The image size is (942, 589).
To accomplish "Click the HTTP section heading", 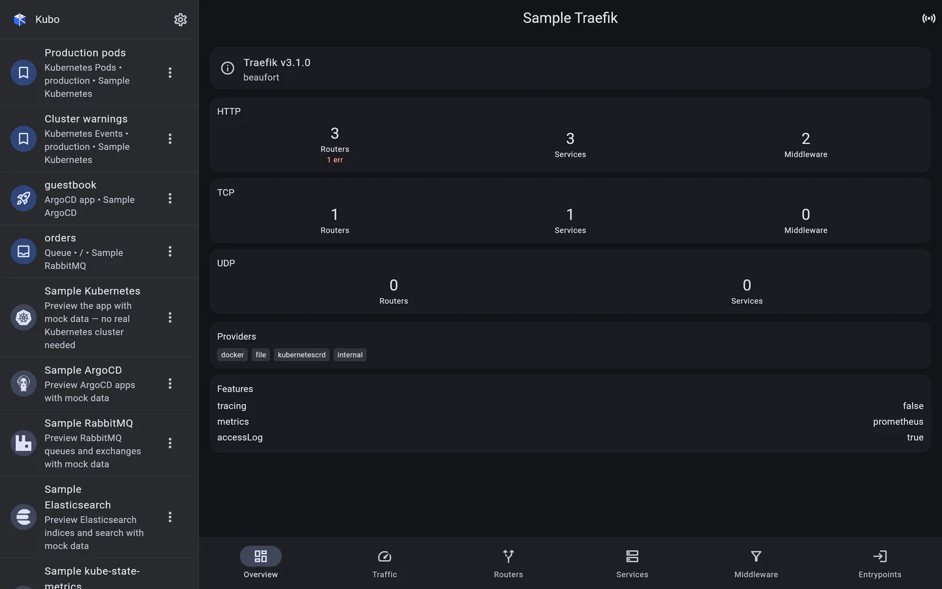I will coord(228,111).
